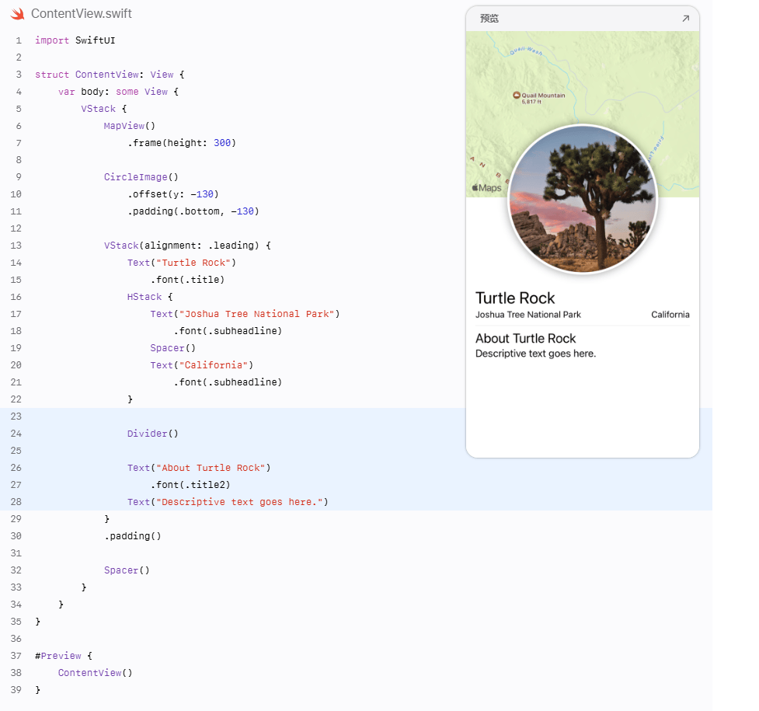Click the Swift logo icon beside ContentView.swift
759x711 pixels.
(x=17, y=13)
